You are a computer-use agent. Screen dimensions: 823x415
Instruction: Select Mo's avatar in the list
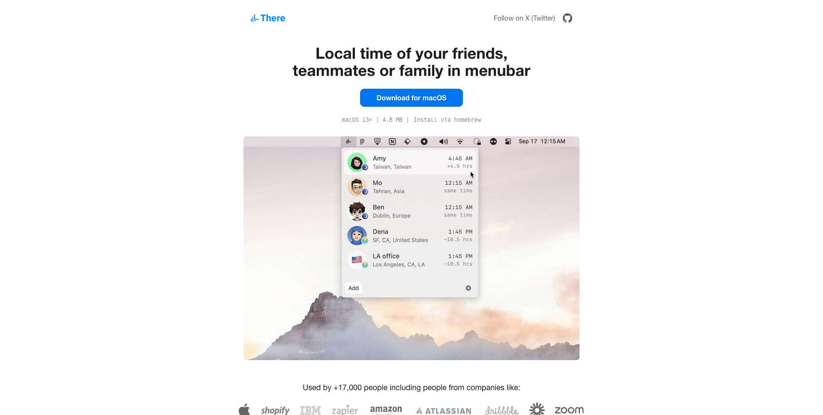357,186
